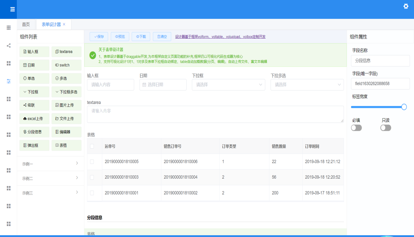Expand the 示例三 section
The width and height of the screenshot is (414, 237).
[x=51, y=193]
